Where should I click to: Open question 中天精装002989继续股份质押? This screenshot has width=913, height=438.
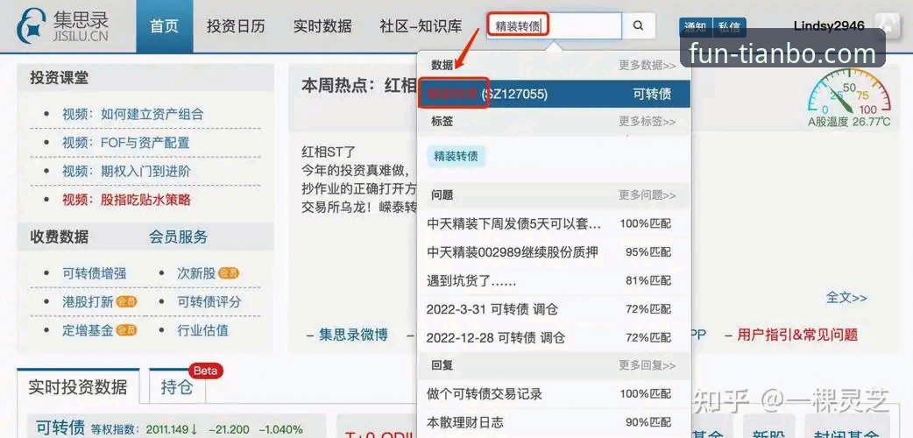pyautogui.click(x=513, y=252)
